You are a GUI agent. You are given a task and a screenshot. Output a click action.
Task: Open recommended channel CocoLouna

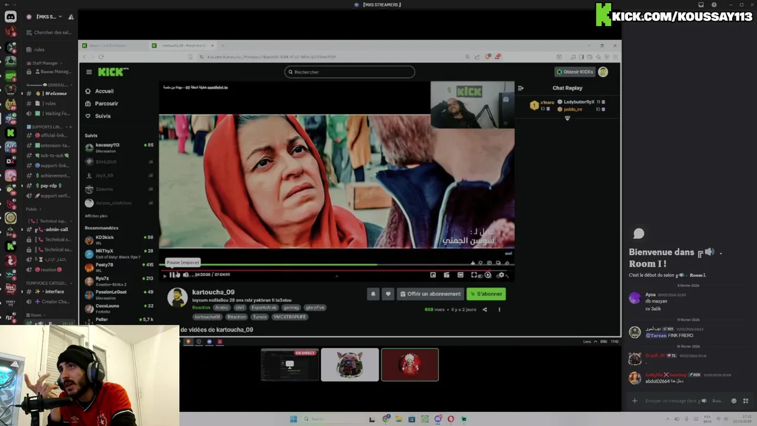pyautogui.click(x=118, y=308)
